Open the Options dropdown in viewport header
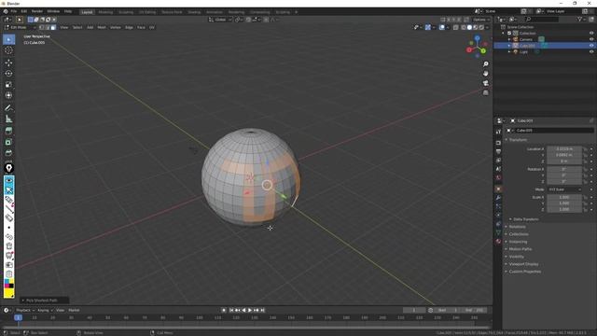The image size is (597, 336). point(481,20)
